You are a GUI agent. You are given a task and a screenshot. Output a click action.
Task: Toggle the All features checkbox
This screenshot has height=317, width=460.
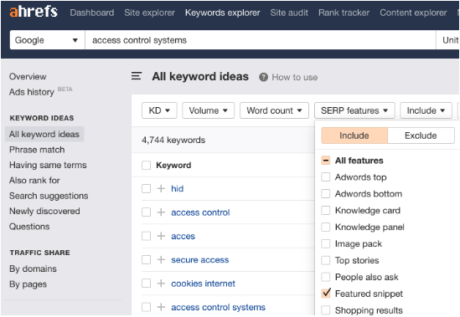pyautogui.click(x=326, y=161)
